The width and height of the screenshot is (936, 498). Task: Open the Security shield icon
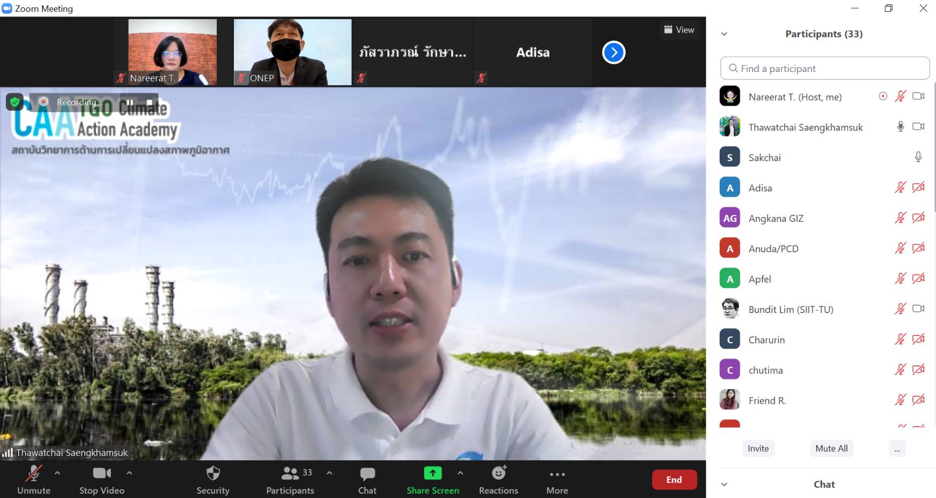click(213, 473)
